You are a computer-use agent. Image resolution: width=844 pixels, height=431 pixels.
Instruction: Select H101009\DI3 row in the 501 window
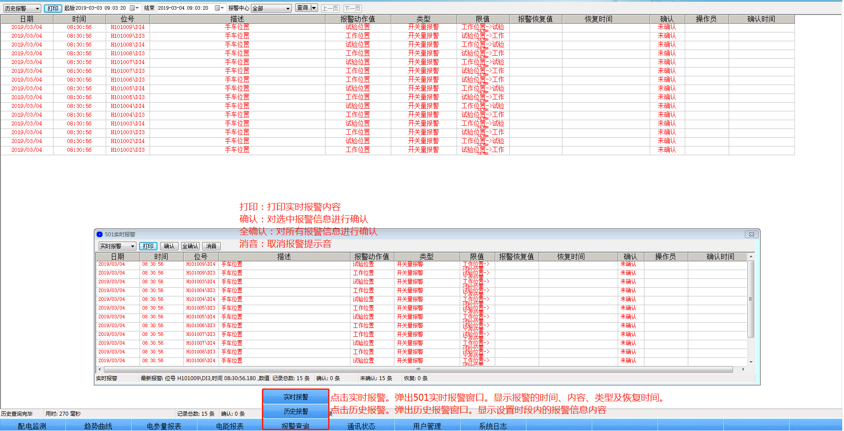(422, 273)
